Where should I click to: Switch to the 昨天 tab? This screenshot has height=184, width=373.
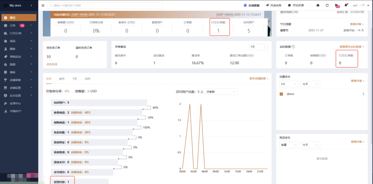[x=62, y=78]
